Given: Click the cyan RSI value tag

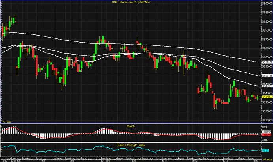Looking at the screenshot, I should tap(265, 151).
